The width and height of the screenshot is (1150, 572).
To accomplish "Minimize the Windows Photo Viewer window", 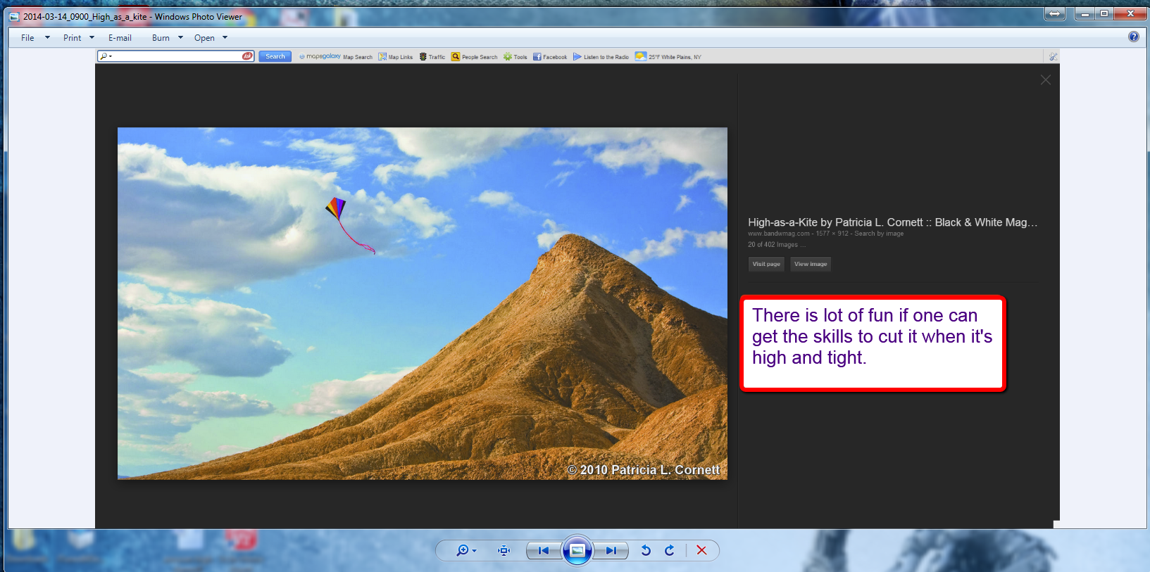I will (x=1085, y=13).
